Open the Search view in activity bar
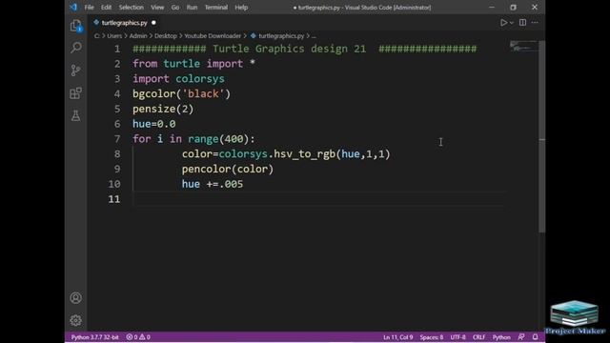The width and height of the screenshot is (610, 343). click(76, 48)
